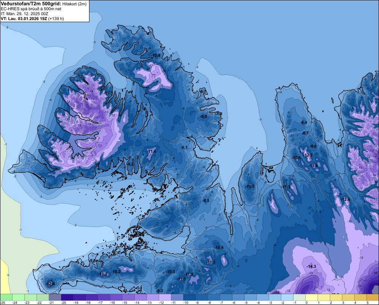Click the '(+139 h)' forecast offset

click(56, 19)
